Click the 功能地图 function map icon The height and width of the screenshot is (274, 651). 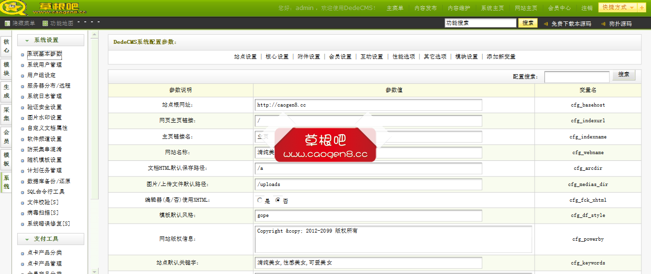pyautogui.click(x=44, y=22)
